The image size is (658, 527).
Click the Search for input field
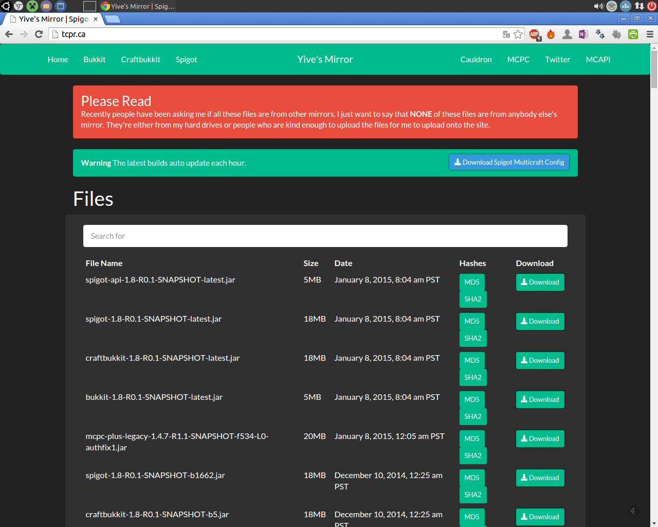(325, 236)
